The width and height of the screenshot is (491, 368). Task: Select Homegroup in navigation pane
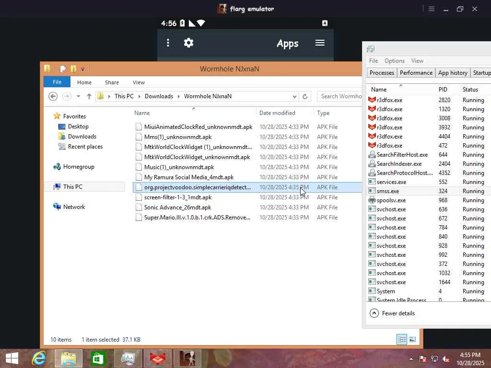[x=79, y=166]
